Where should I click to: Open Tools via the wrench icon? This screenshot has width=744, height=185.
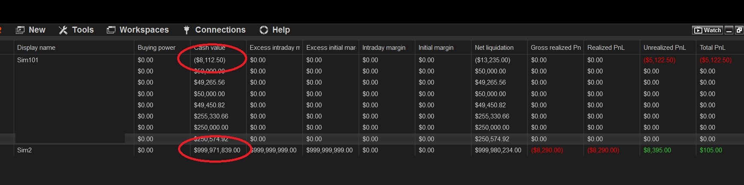[63, 30]
